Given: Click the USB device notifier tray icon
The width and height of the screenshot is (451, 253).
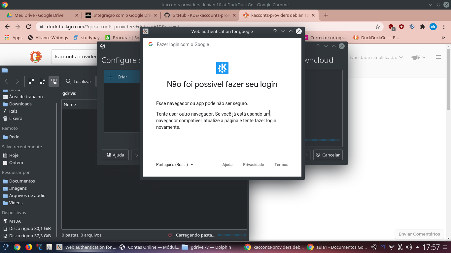Looking at the screenshot, I should (x=374, y=247).
